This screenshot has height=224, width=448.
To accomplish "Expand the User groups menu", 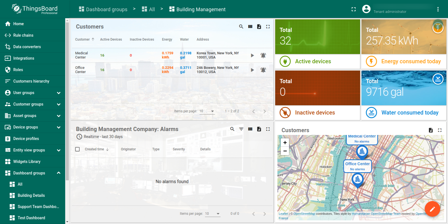I will coord(59,93).
